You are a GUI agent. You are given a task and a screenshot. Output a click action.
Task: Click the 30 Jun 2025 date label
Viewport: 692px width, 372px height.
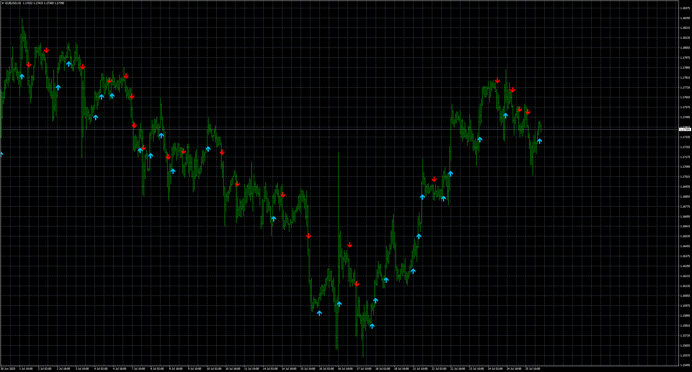(x=8, y=369)
